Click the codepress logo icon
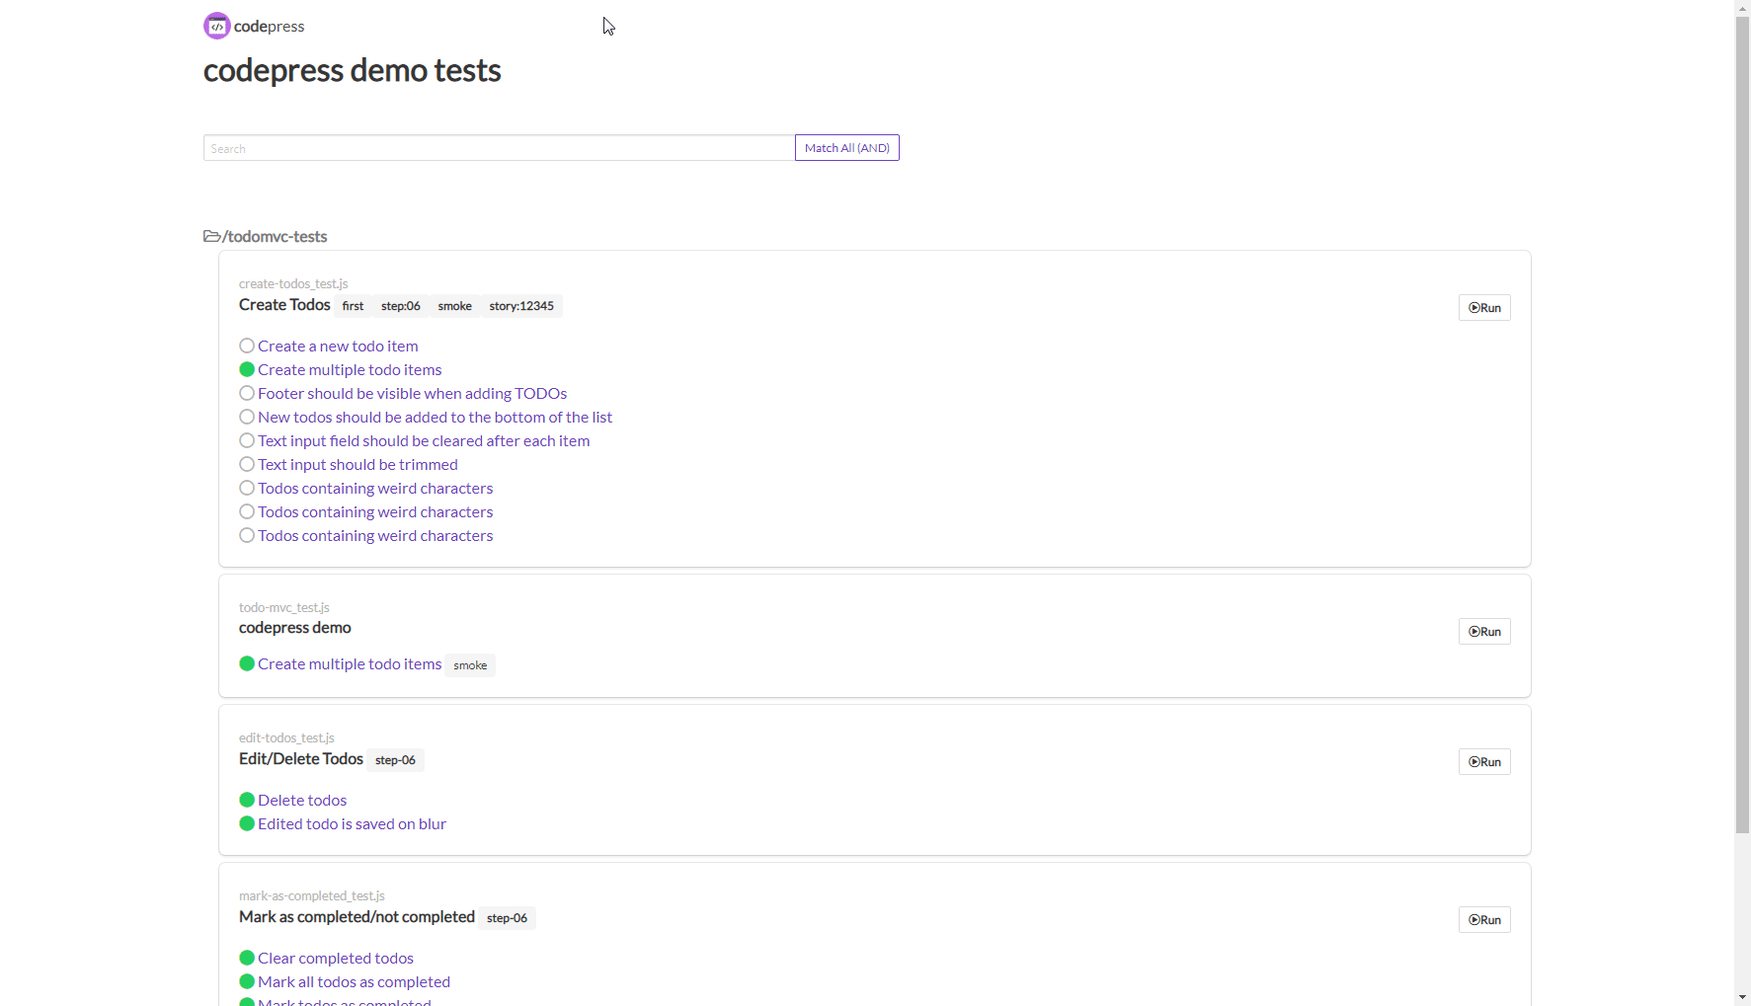 click(x=216, y=26)
